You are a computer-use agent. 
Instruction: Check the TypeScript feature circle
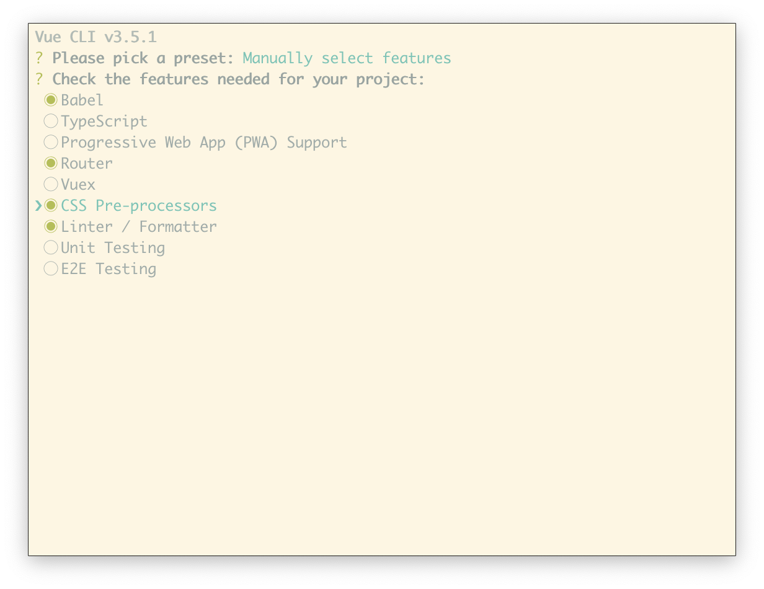51,121
